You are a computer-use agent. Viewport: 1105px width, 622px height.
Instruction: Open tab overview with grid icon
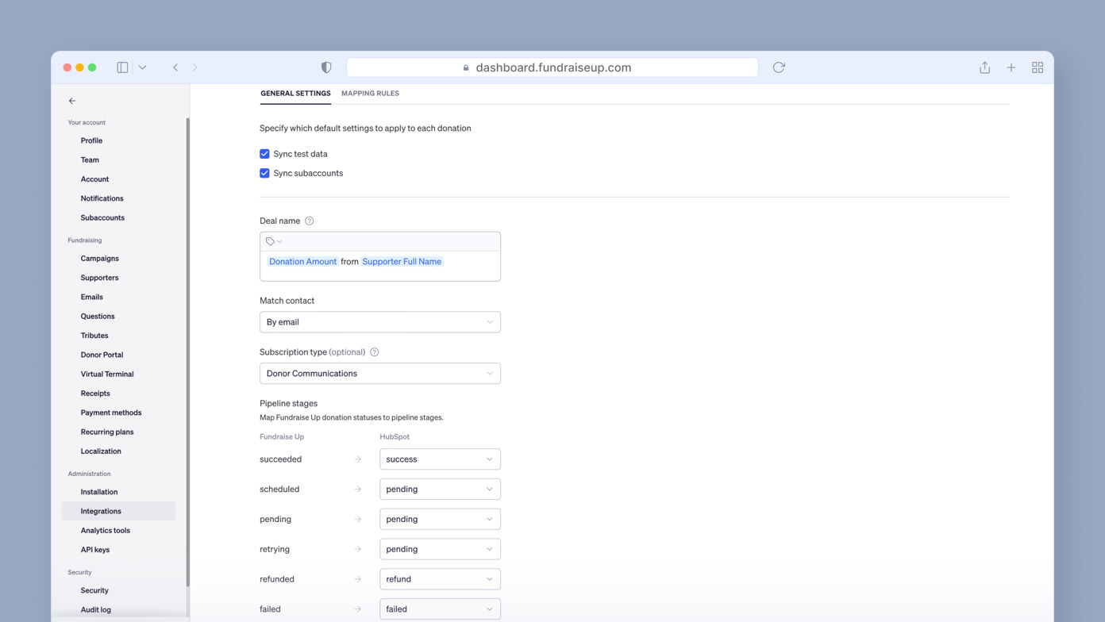[x=1038, y=67]
